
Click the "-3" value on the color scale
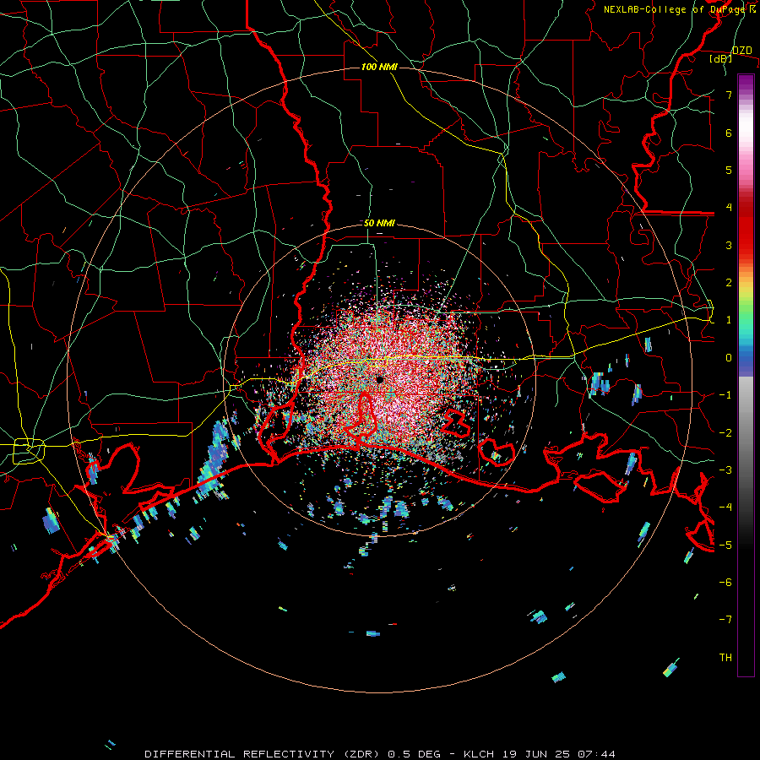pos(725,470)
